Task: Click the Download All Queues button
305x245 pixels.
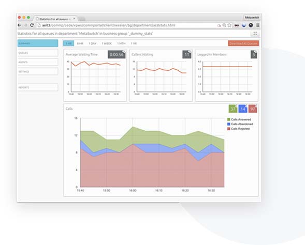Action: (x=243, y=43)
